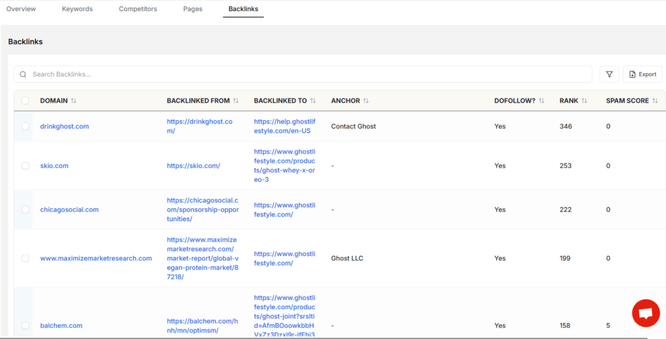Sort by Domain column arrows
The image size is (666, 339).
pos(73,101)
